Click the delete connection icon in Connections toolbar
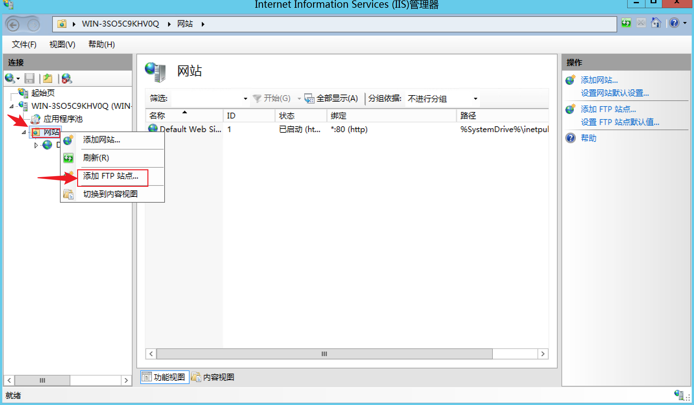 66,78
